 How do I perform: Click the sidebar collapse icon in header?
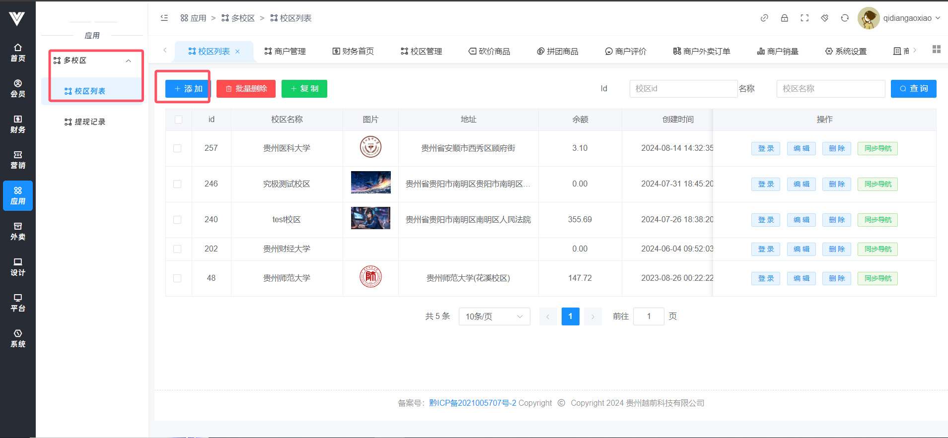[x=164, y=18]
